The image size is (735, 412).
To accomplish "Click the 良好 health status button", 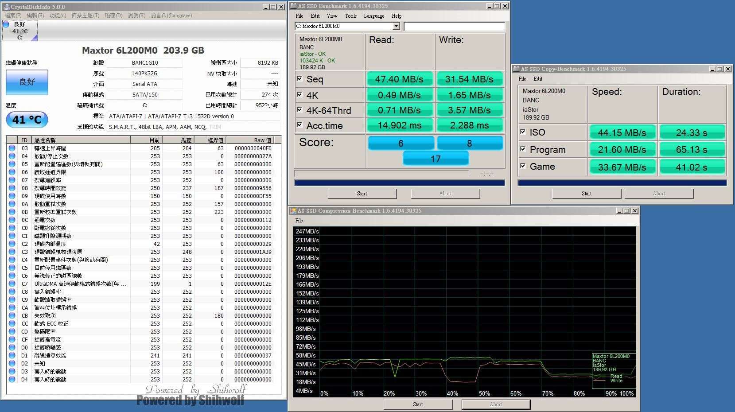I will 27,82.
